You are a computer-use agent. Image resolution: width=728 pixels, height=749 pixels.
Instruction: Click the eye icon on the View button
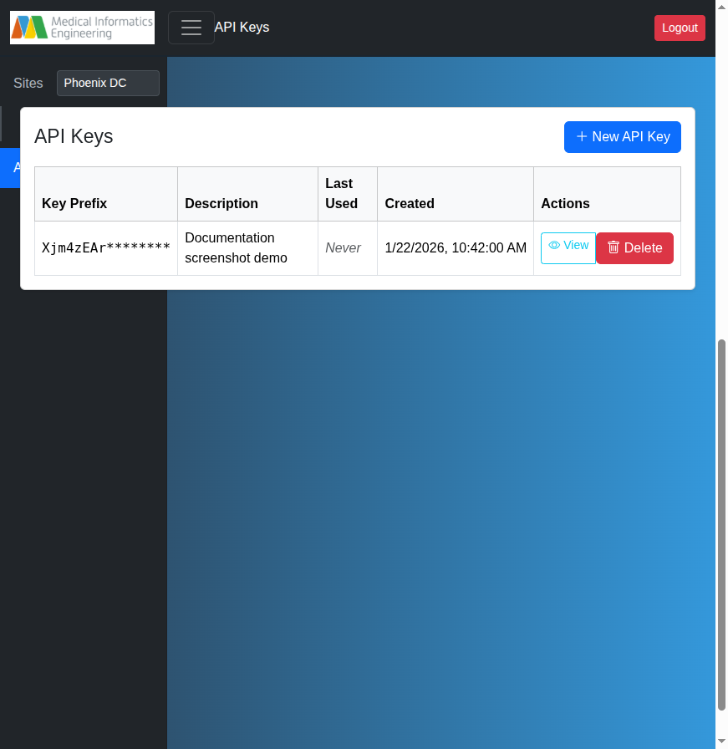click(553, 246)
